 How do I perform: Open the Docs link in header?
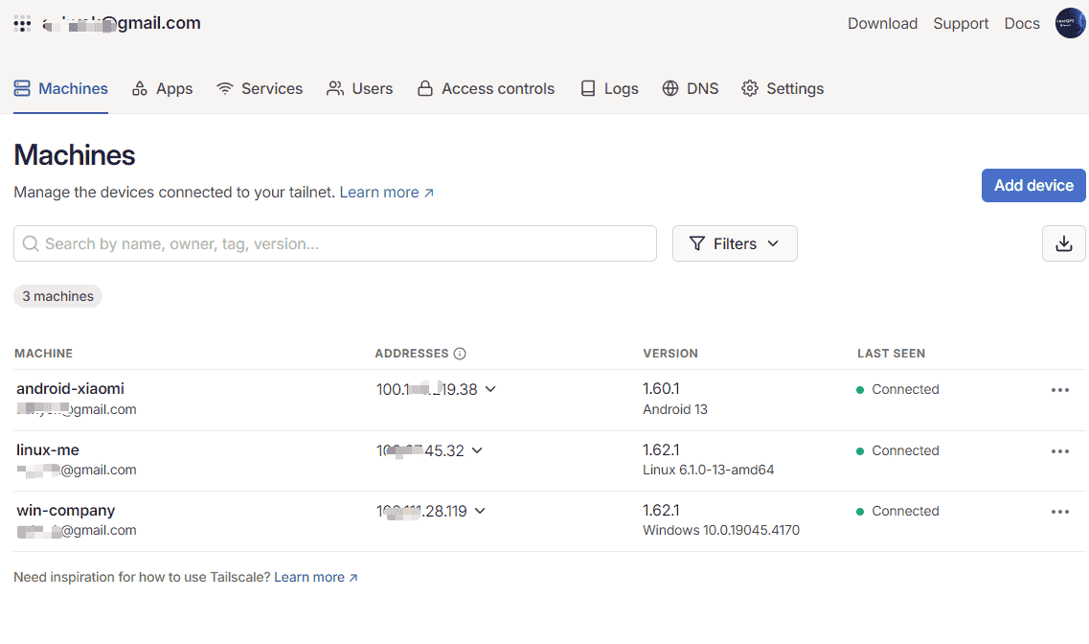pos(1022,24)
